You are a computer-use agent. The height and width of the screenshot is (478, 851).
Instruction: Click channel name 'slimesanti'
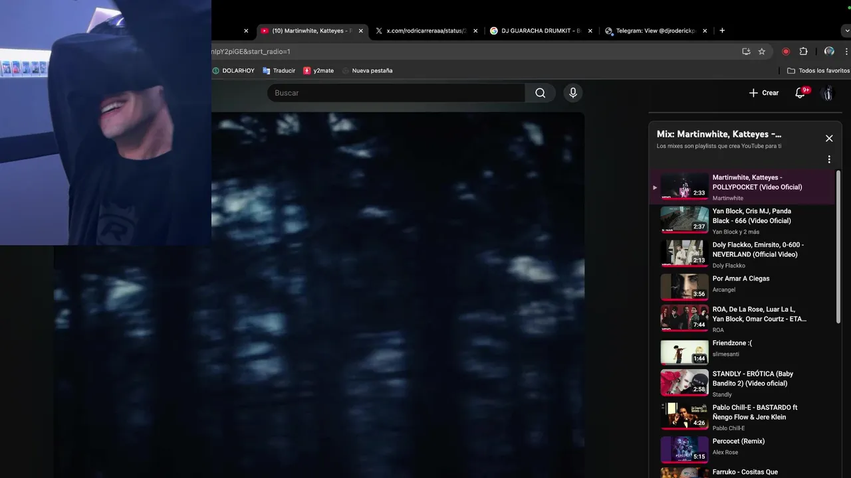pos(725,354)
